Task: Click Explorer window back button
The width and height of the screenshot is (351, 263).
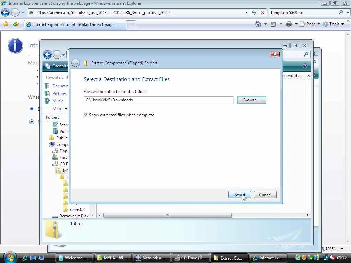Action: (x=47, y=54)
